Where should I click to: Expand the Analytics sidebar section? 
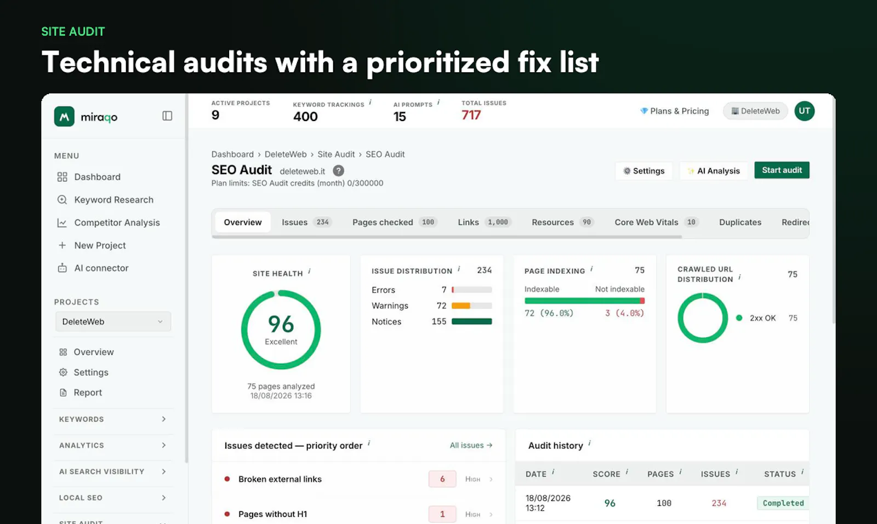113,446
